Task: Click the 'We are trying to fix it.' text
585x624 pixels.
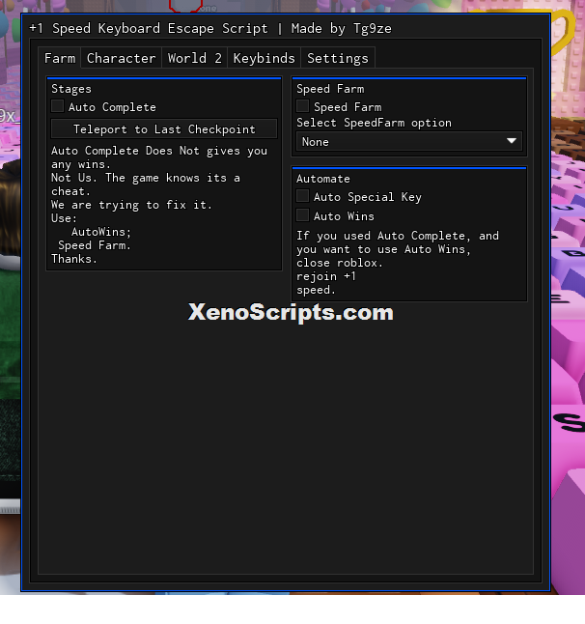Action: (131, 205)
